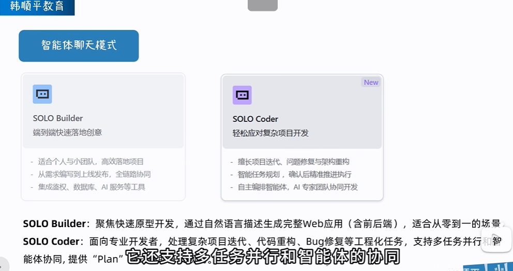Click text 轻松应对复杂项目开发

click(270, 133)
